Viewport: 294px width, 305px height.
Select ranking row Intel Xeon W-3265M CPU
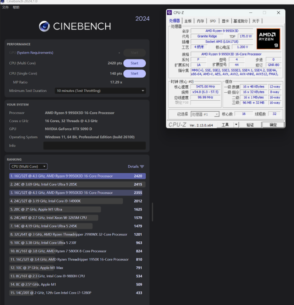pos(77,218)
